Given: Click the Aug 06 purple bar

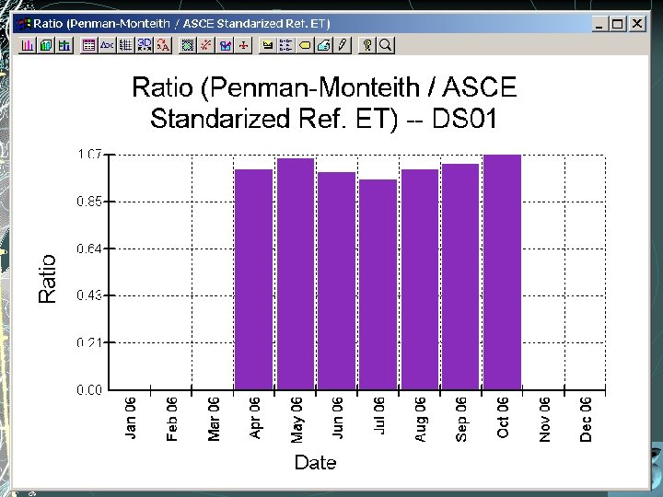Looking at the screenshot, I should tap(420, 280).
